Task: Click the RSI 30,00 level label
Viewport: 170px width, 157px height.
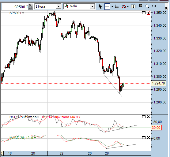Action: click(x=156, y=128)
